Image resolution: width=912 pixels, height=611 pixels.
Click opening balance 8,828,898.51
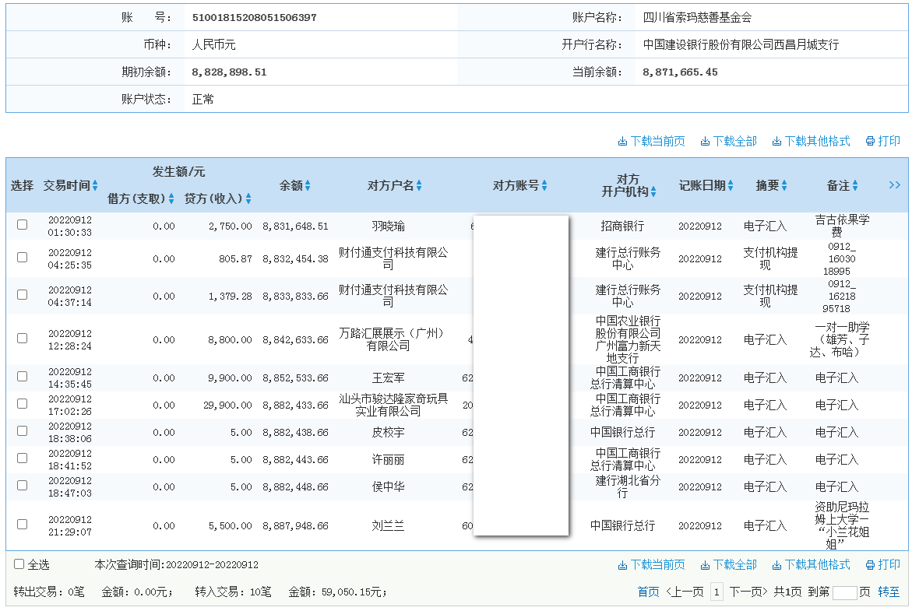(229, 72)
